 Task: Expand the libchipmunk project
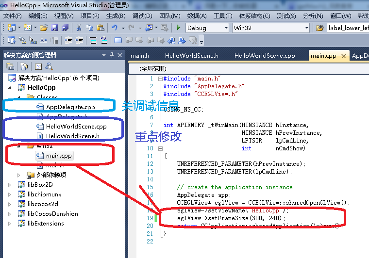tap(9, 194)
